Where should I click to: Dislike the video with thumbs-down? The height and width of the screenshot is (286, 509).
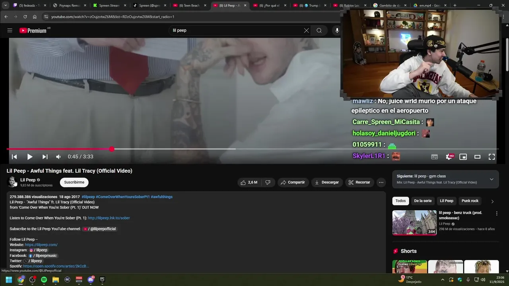(x=268, y=182)
